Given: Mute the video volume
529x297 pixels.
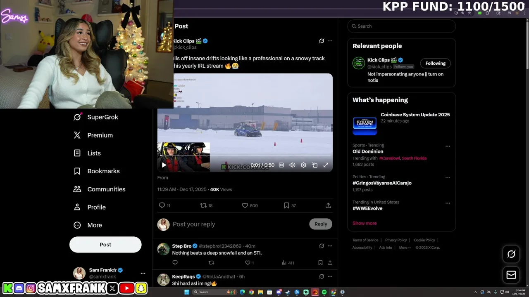Looking at the screenshot, I should 292,165.
